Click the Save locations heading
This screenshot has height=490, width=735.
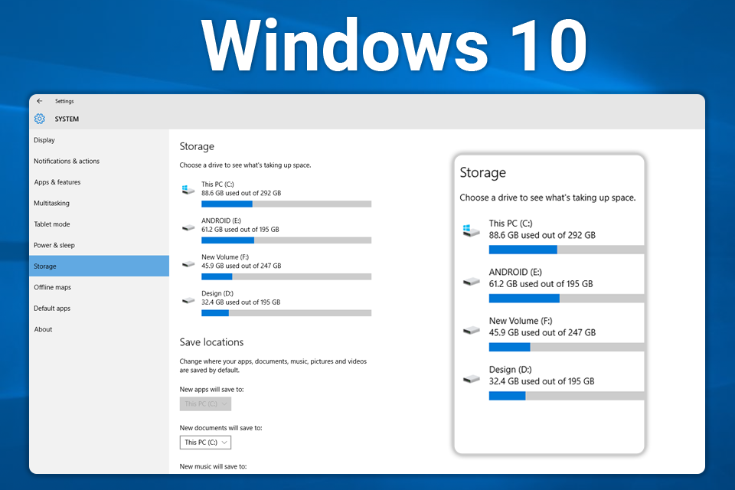(211, 342)
